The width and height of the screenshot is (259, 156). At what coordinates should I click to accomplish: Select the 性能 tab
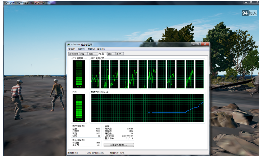point(102,54)
